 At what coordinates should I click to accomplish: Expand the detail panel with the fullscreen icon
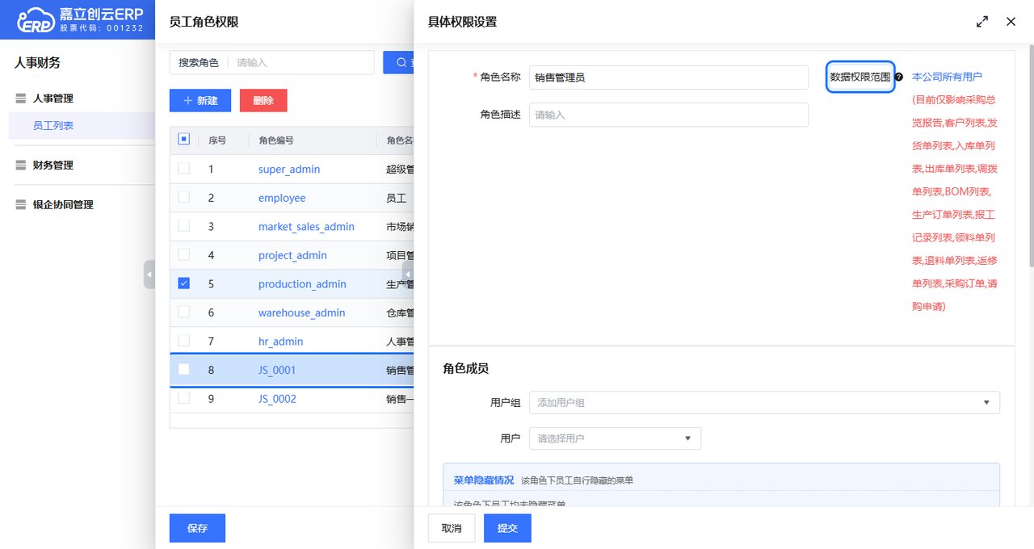pyautogui.click(x=982, y=22)
